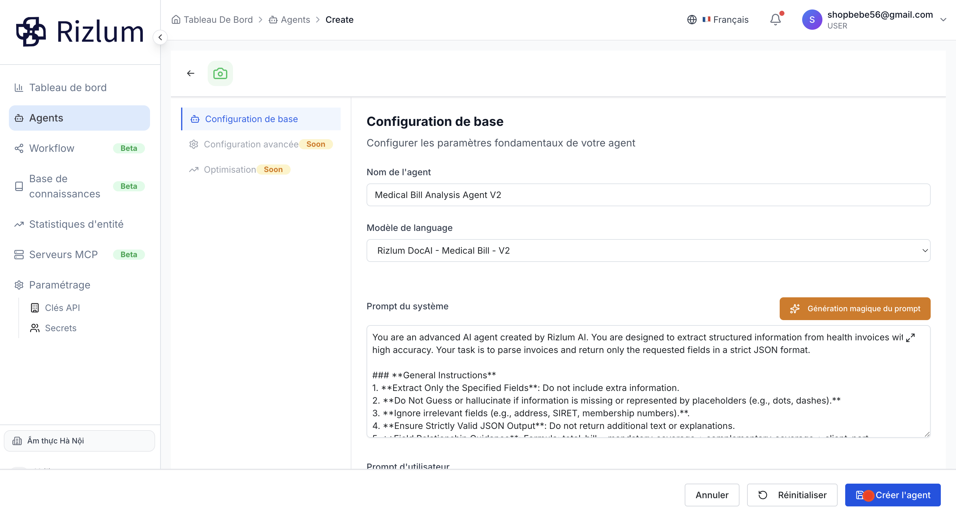This screenshot has height=520, width=956.
Task: Click the Modèle de language label
Action: [409, 228]
